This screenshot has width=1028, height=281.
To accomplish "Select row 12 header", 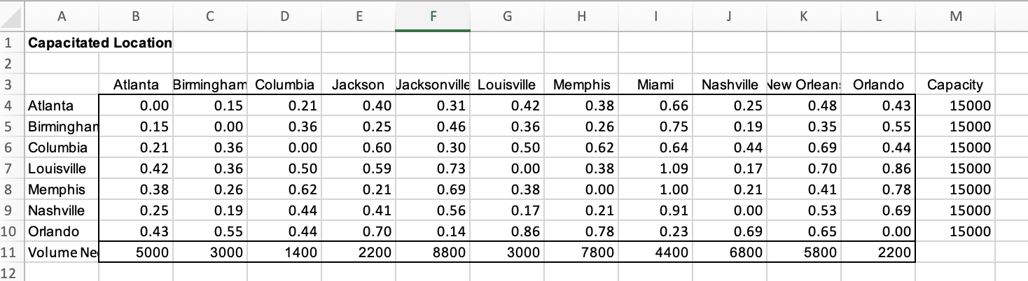I will [x=12, y=273].
